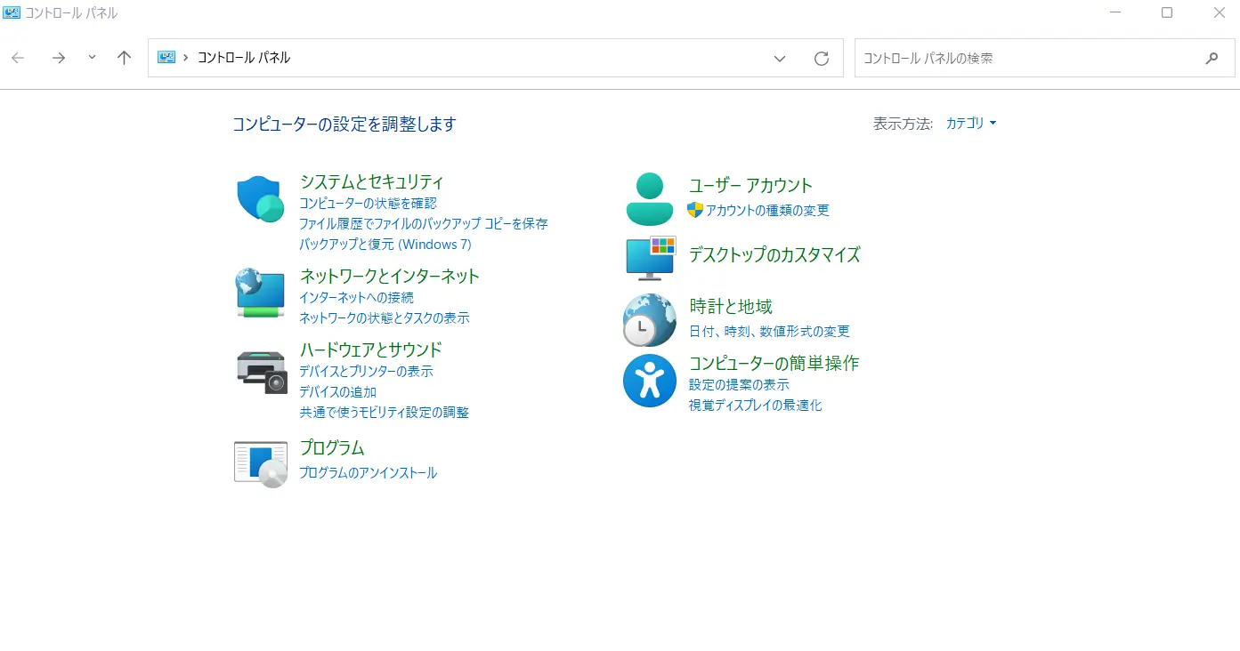Click デバイスとプリンターの表示 link
Image resolution: width=1240 pixels, height=651 pixels.
[x=366, y=372]
